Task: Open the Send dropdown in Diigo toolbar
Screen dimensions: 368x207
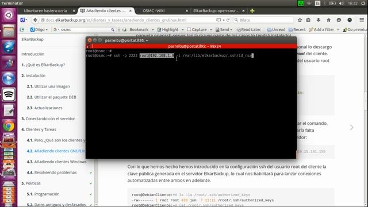Action: 224,29
